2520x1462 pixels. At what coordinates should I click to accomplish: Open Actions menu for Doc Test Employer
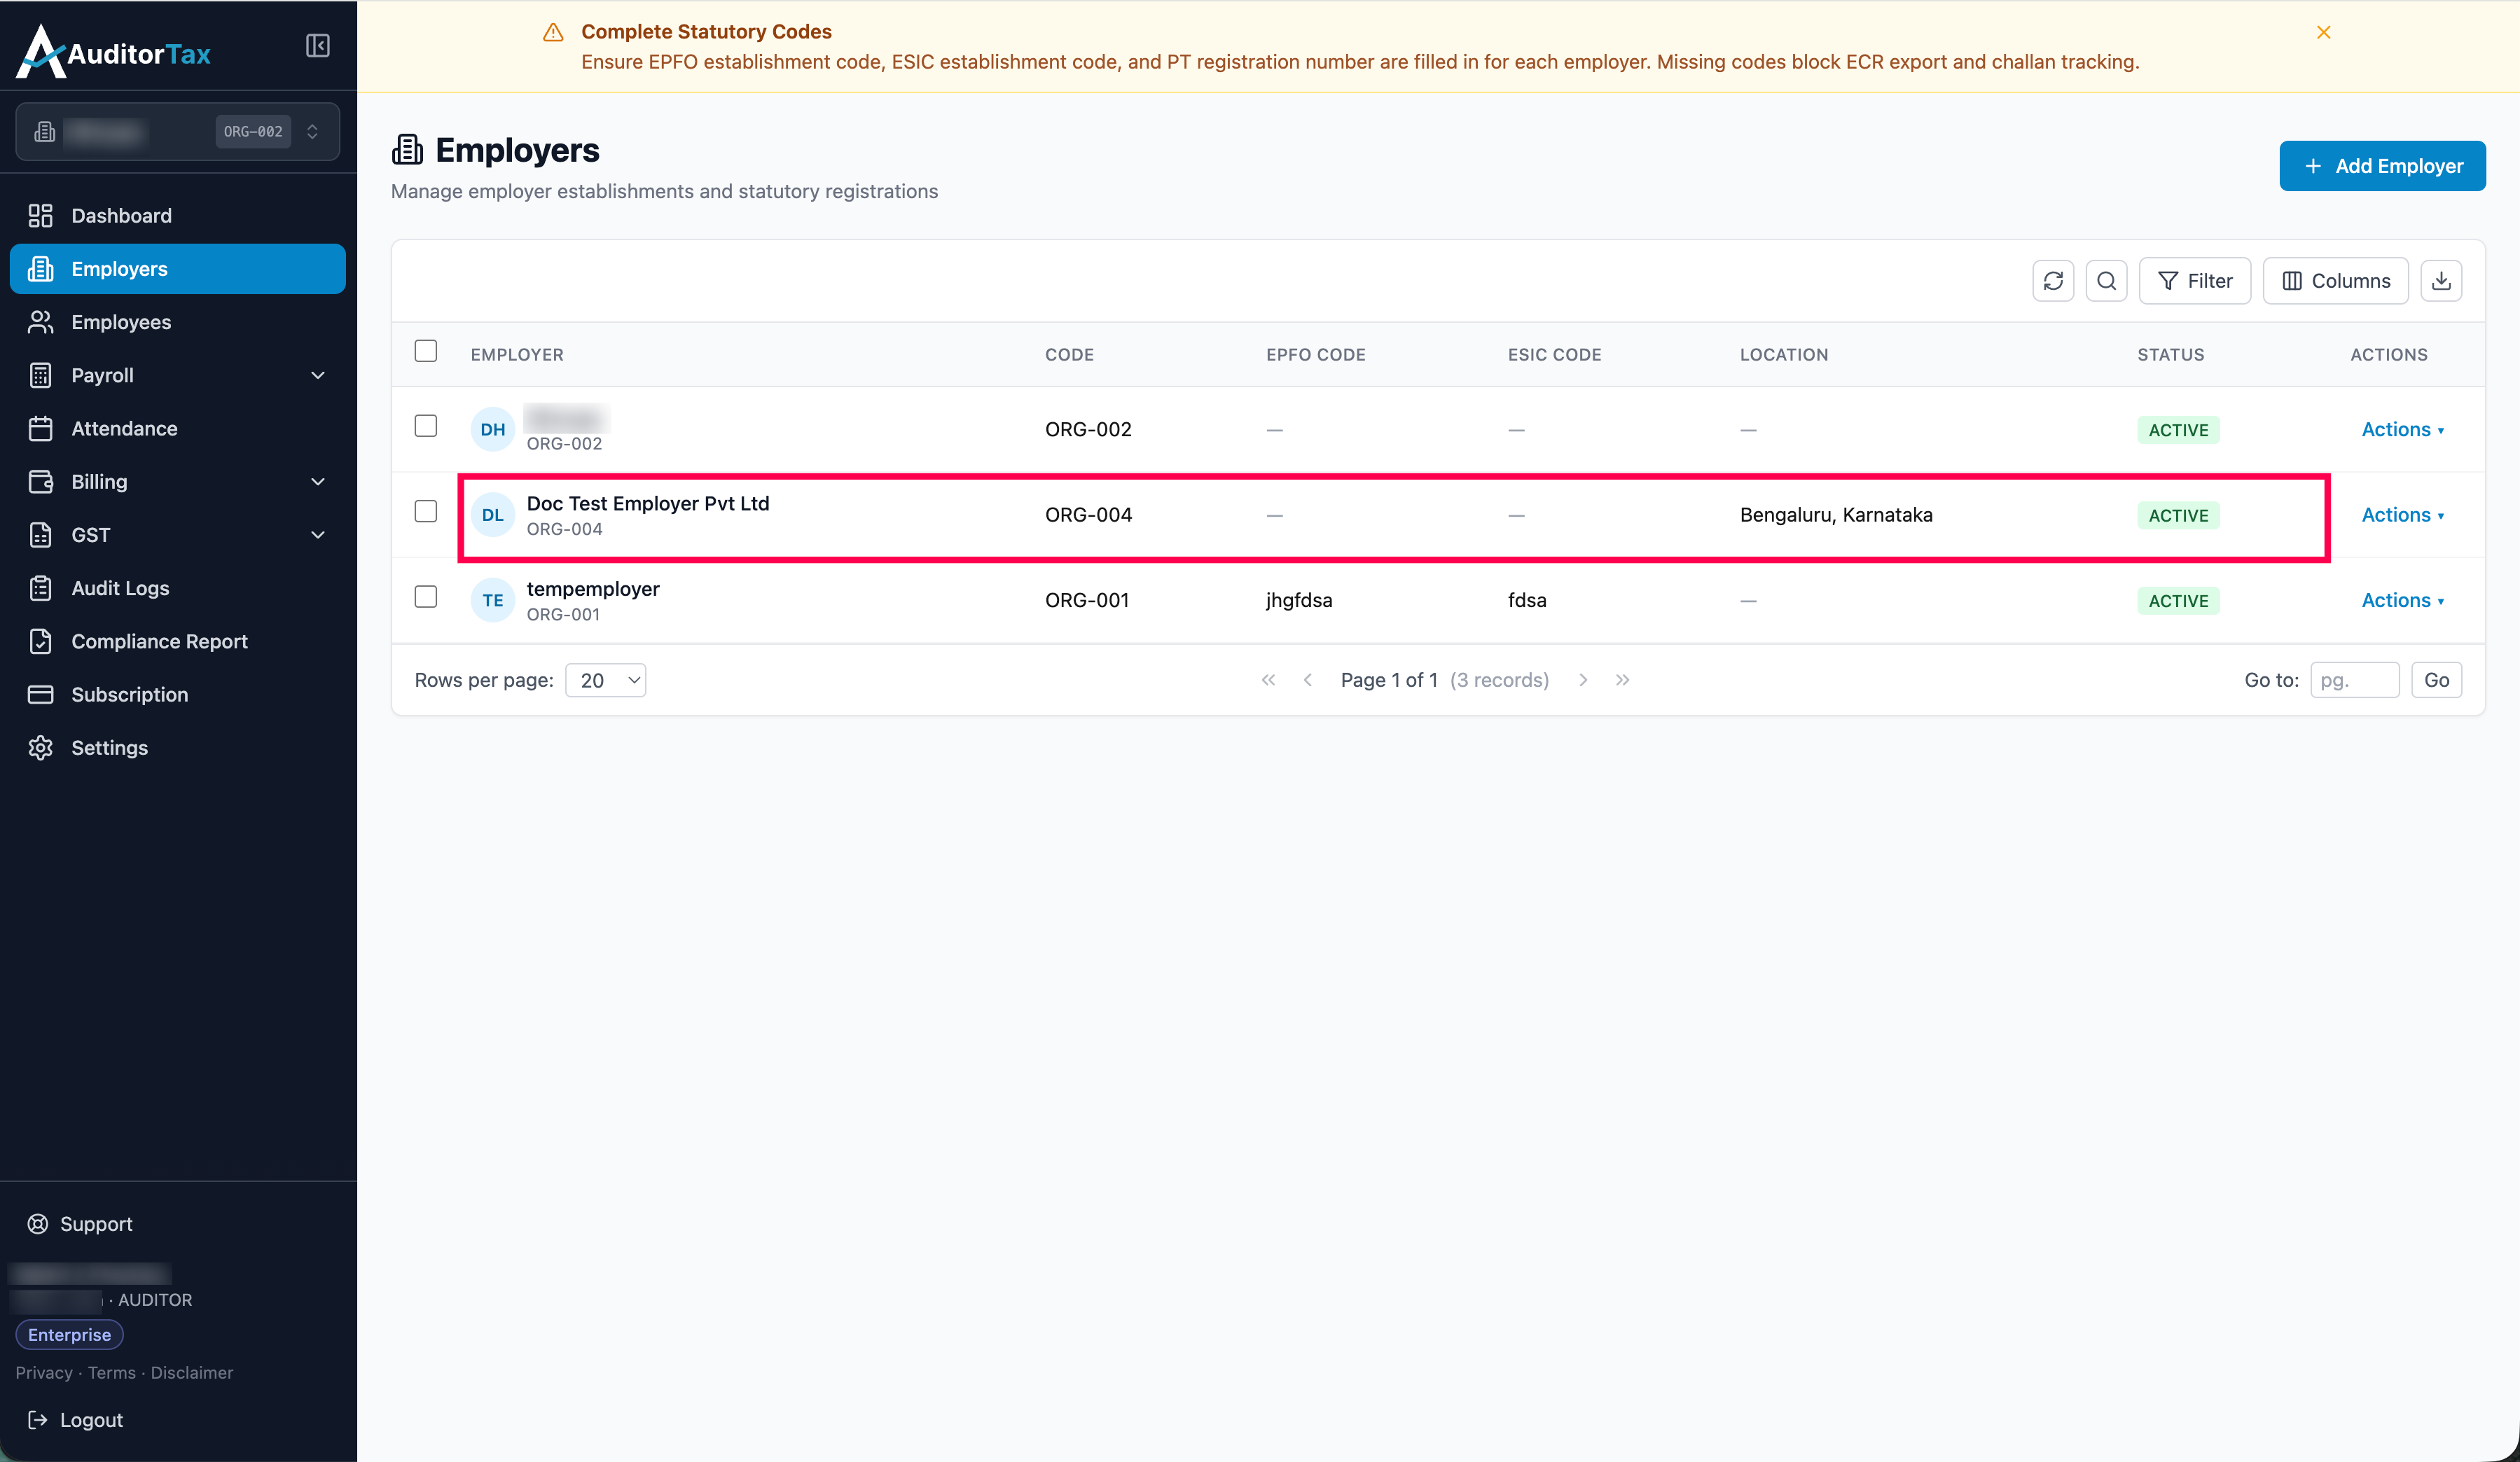coord(2402,515)
